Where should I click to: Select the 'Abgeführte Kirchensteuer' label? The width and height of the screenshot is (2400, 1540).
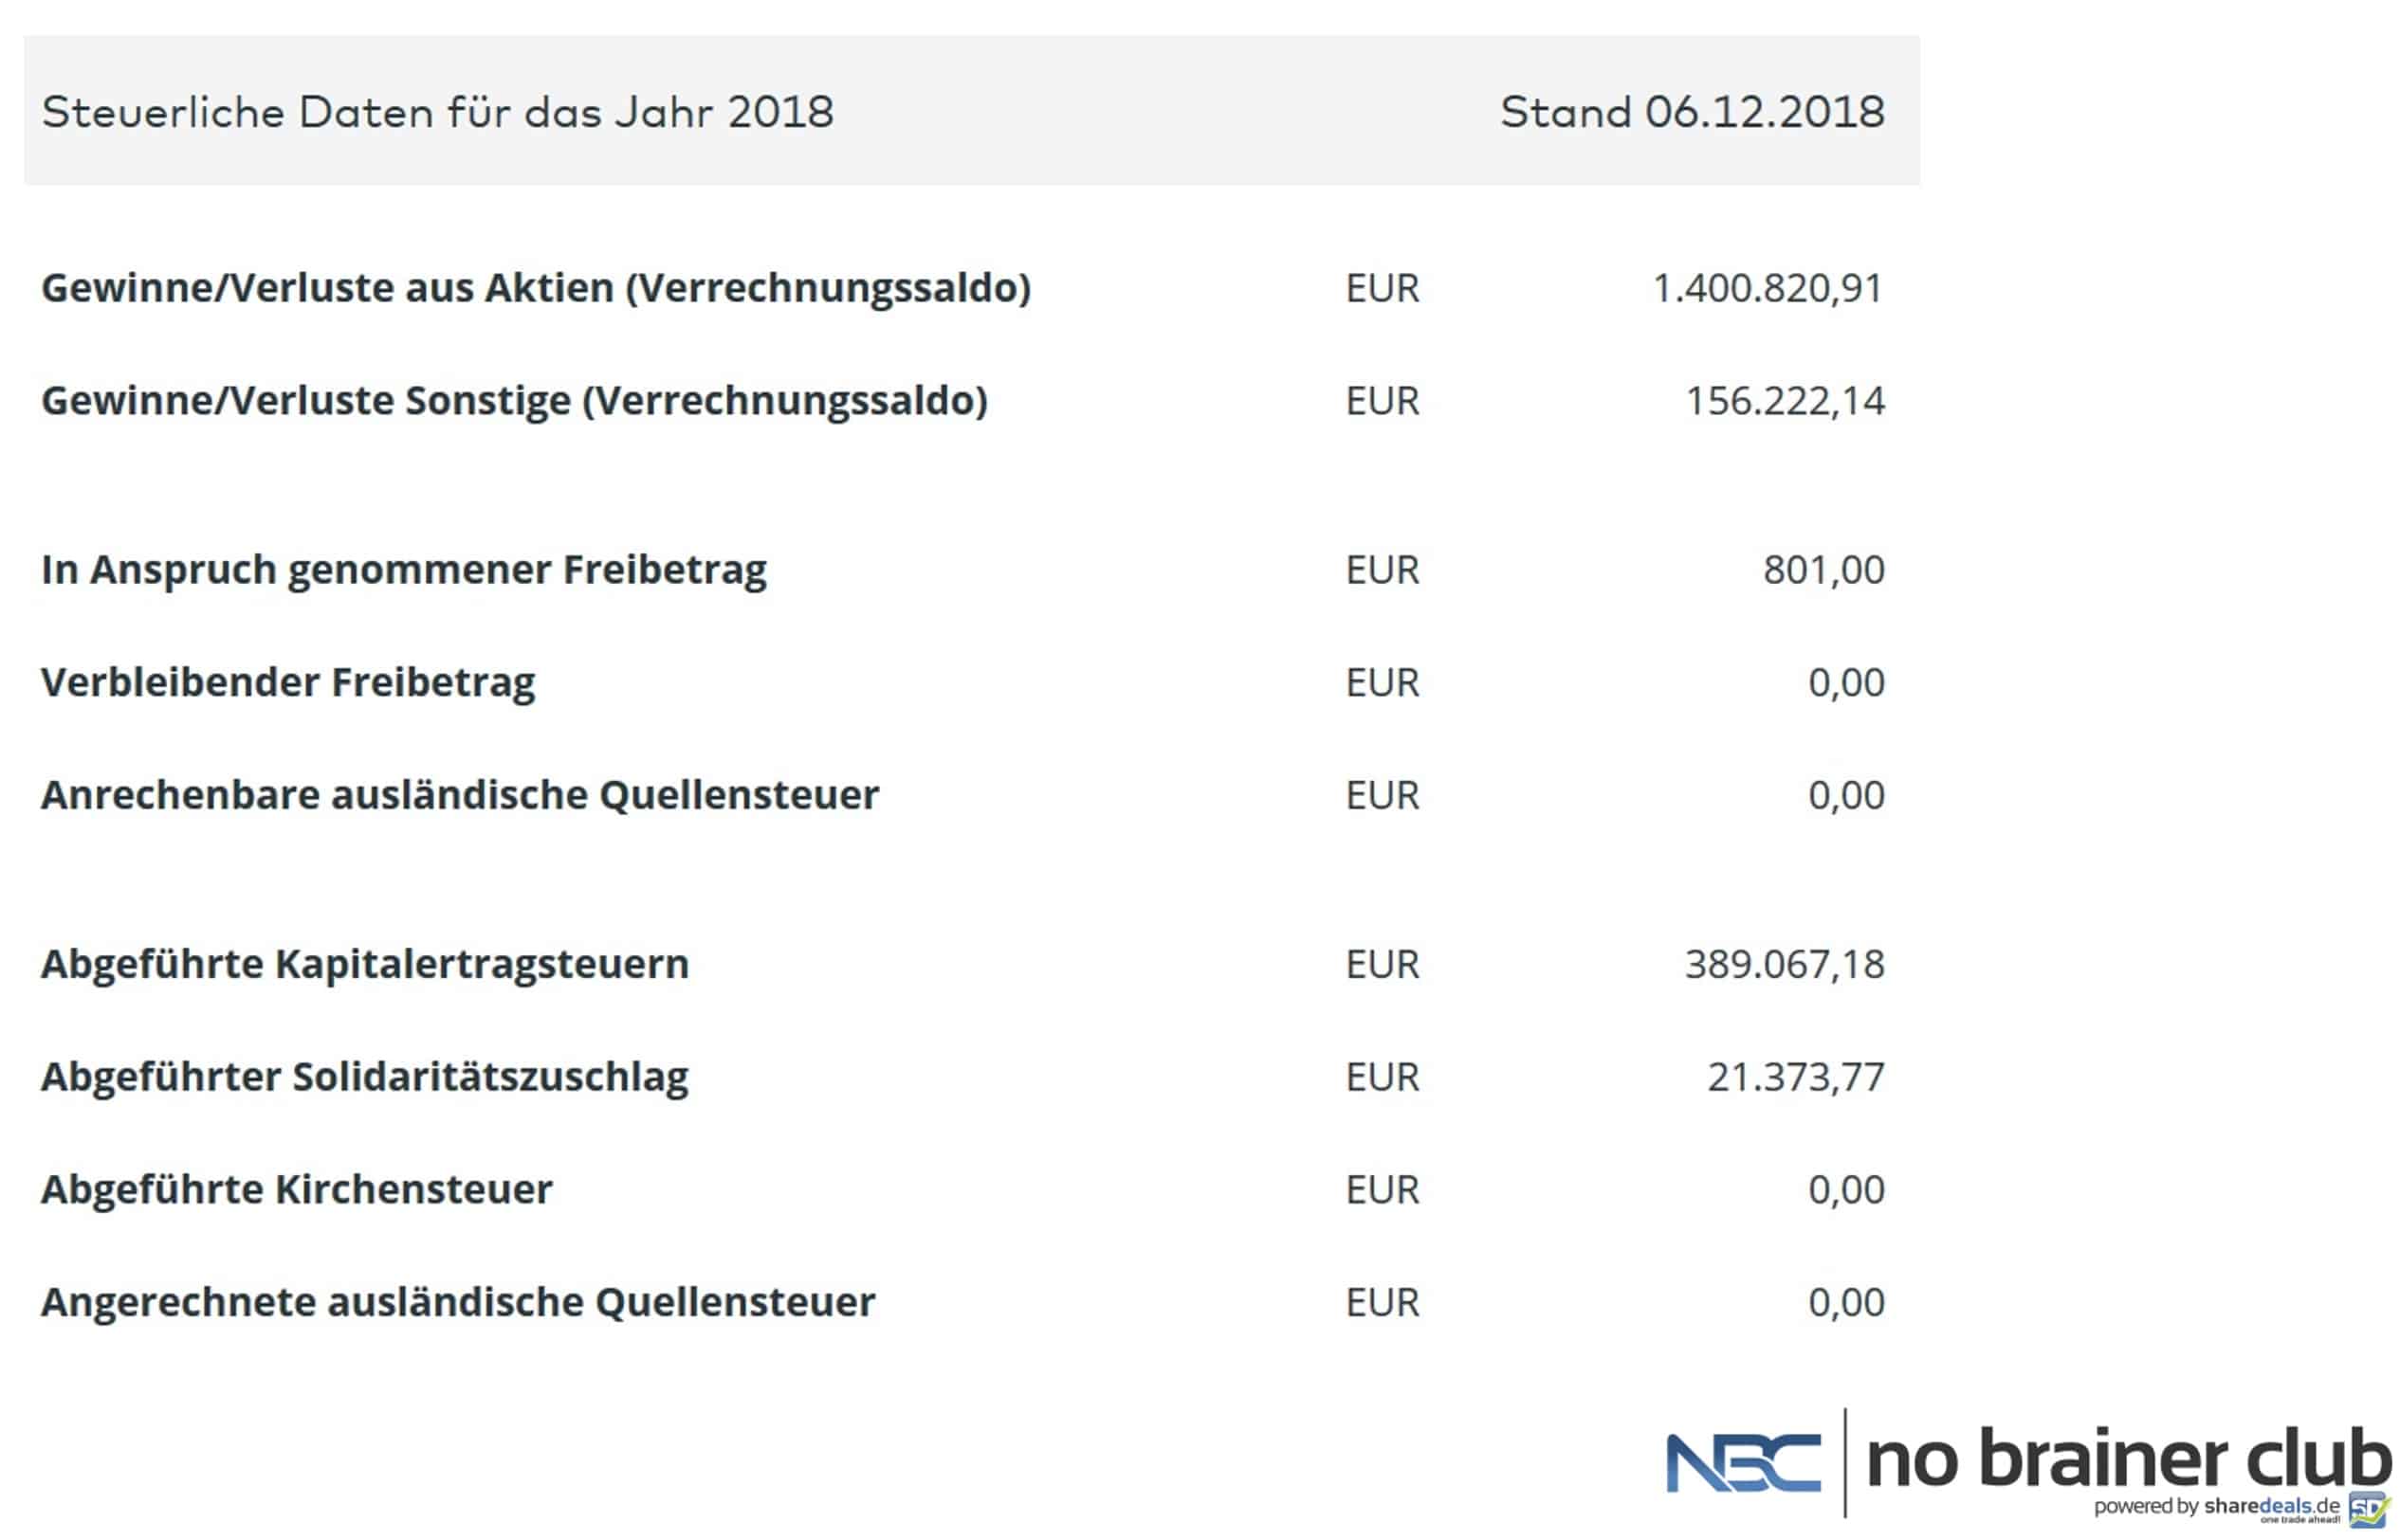296,1190
